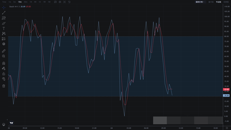This screenshot has width=231, height=130.
Task: Toggle lock all drawing tools
Action: pos(4,74)
